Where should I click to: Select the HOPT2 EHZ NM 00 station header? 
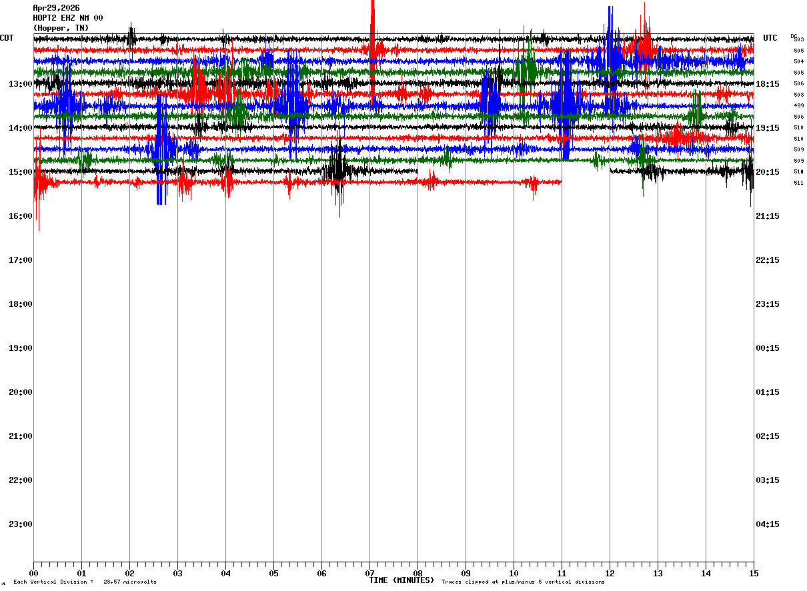(68, 18)
